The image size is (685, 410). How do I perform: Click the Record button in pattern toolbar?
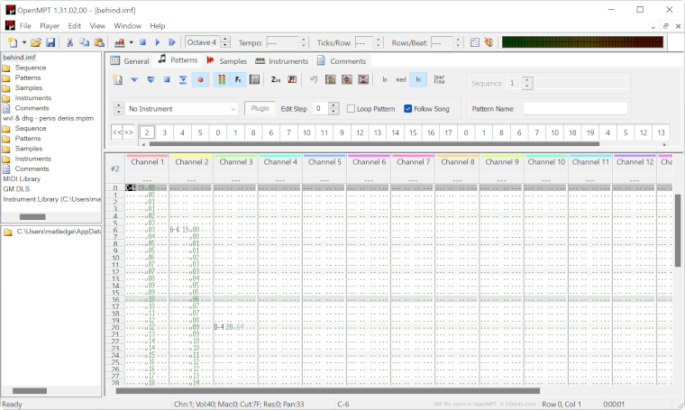pyautogui.click(x=199, y=79)
